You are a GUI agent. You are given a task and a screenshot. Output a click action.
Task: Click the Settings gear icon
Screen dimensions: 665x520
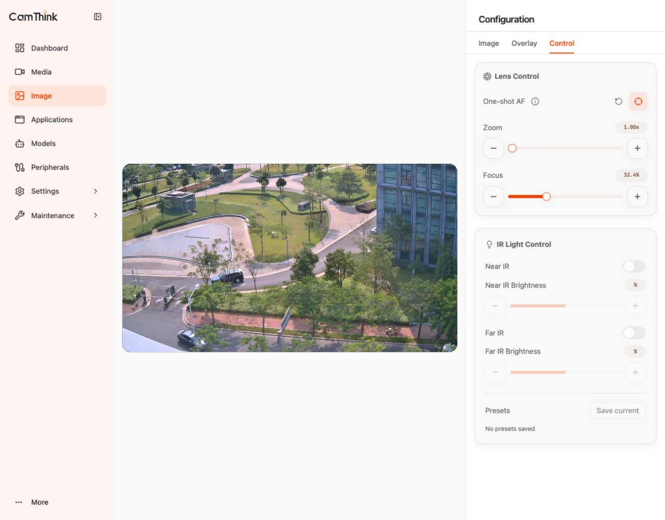click(20, 191)
